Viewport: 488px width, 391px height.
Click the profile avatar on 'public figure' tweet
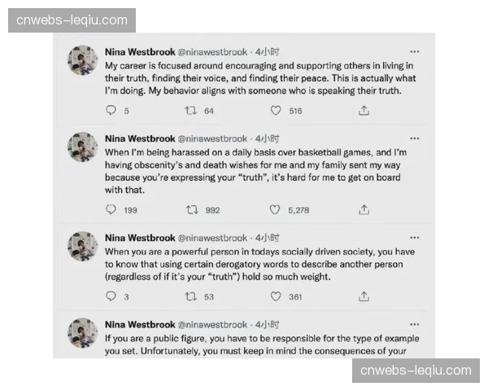[82, 332]
